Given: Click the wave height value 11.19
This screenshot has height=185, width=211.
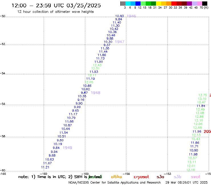Looking at the screenshot, I should pos(90,79).
